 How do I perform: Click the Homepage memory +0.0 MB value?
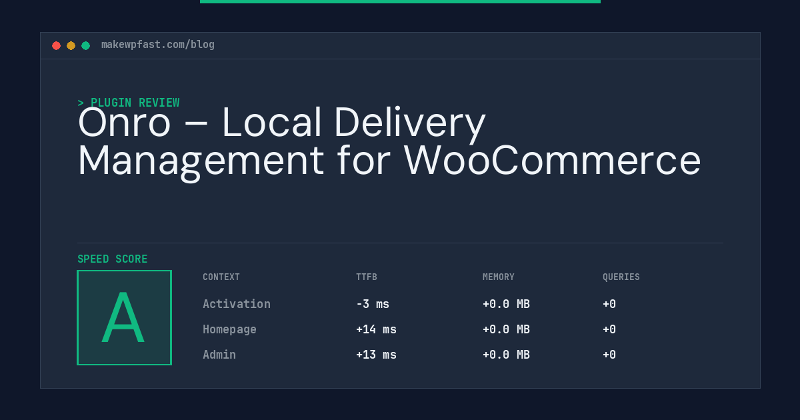tap(506, 329)
